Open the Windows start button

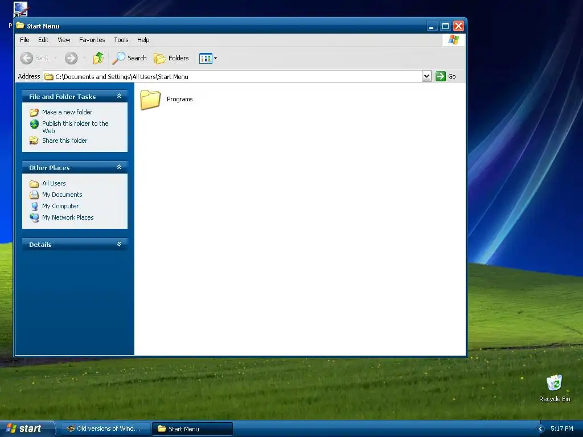(x=27, y=428)
